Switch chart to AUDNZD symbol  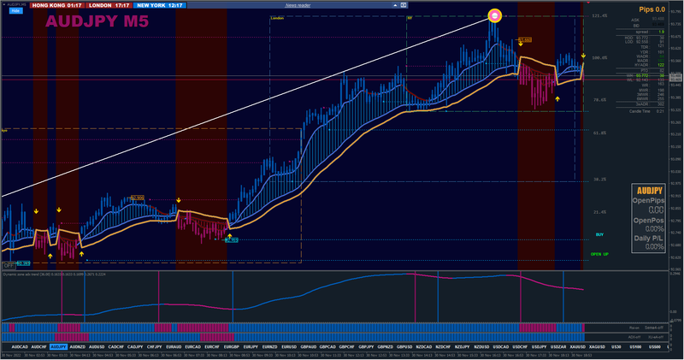78,347
